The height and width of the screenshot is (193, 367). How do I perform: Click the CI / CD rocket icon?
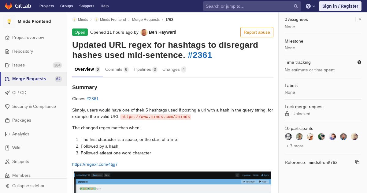pos(7,93)
